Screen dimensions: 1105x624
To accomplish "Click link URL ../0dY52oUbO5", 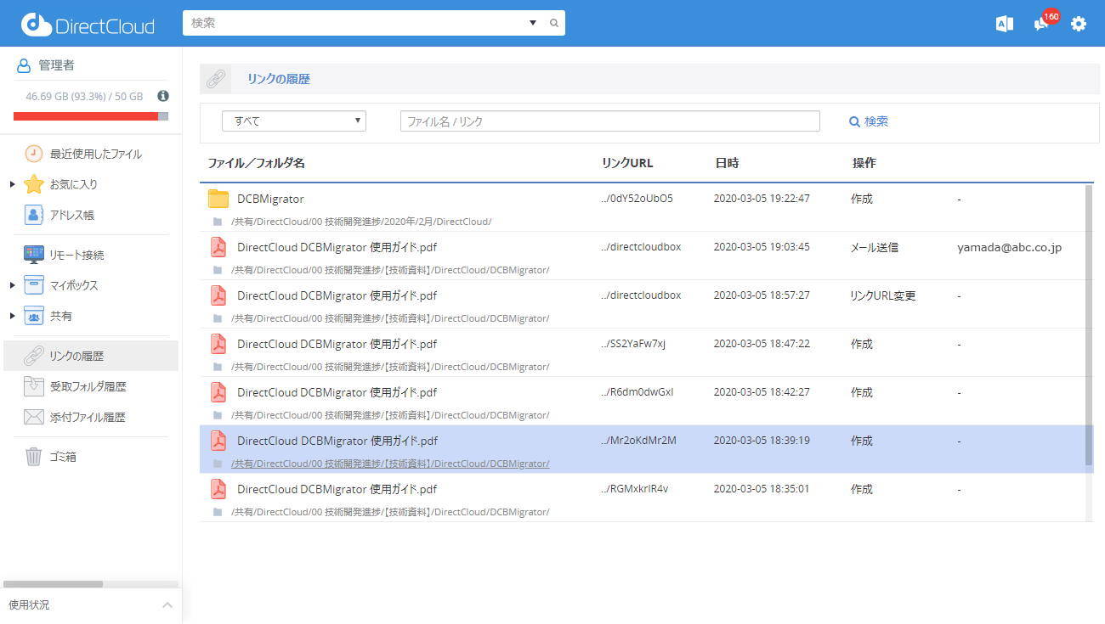I will coord(637,199).
